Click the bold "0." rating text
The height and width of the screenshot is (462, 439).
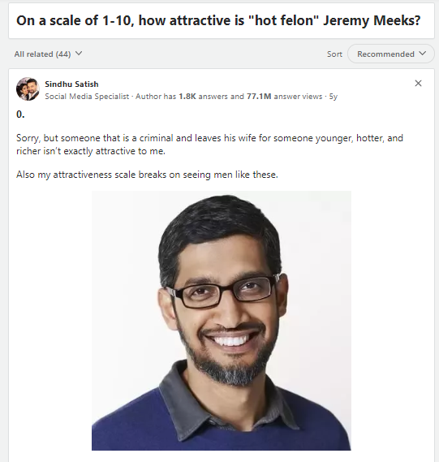pyautogui.click(x=20, y=114)
